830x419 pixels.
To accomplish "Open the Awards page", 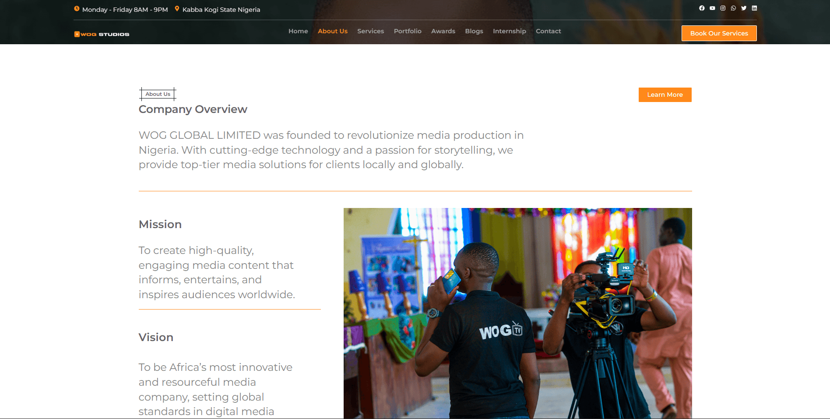I will coord(443,31).
